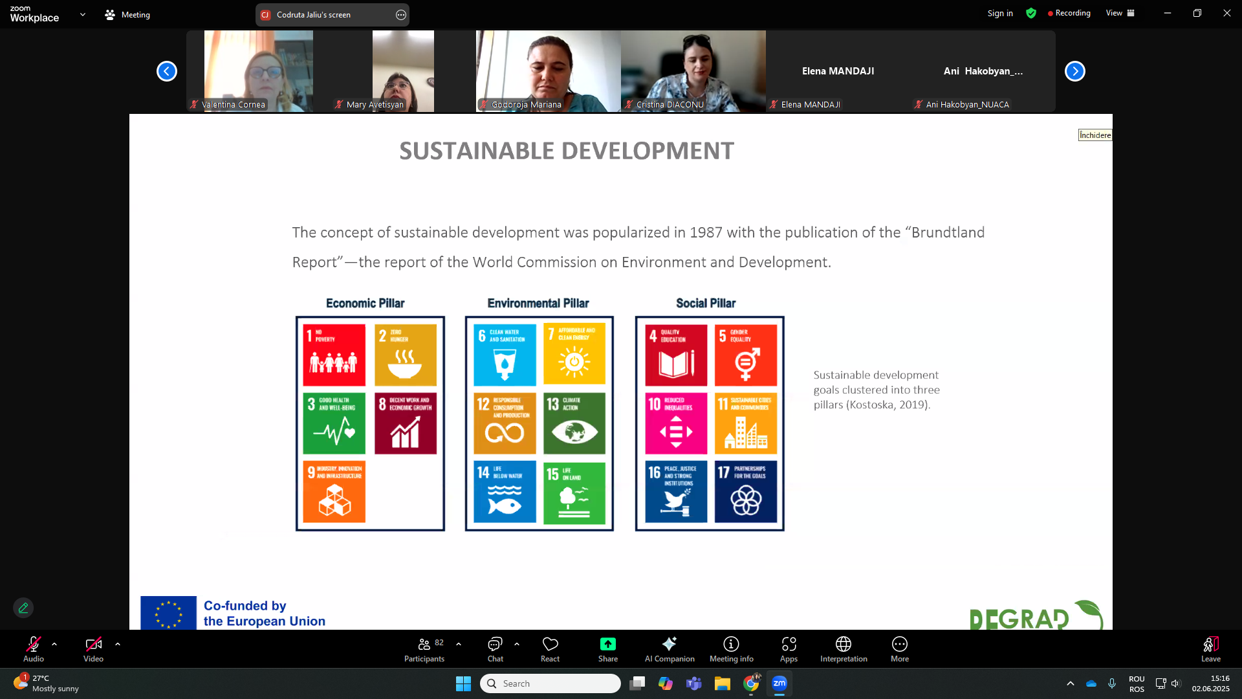
Task: Open AI Companion
Action: pos(670,649)
